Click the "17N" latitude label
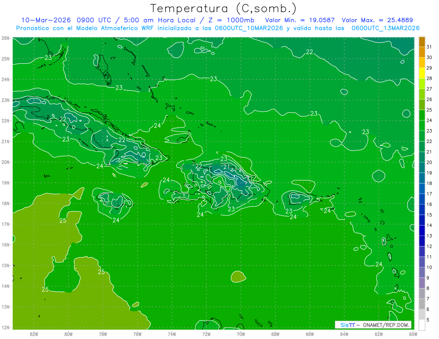The height and width of the screenshot is (339, 439). pos(5,224)
